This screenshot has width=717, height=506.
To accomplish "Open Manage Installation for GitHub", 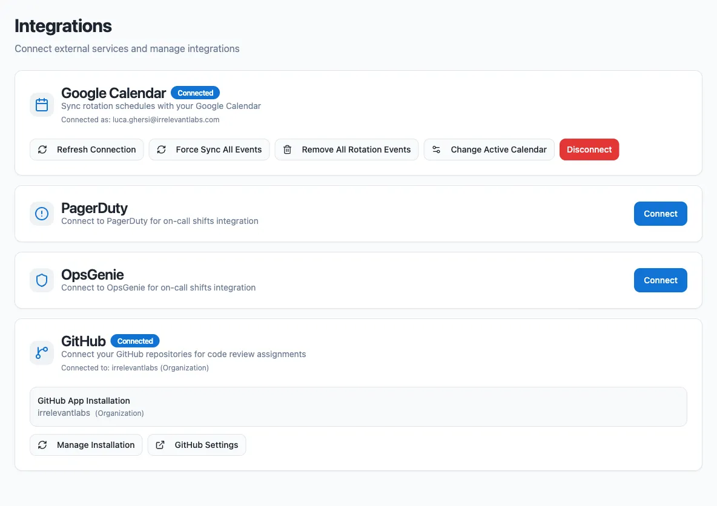I will 86,445.
